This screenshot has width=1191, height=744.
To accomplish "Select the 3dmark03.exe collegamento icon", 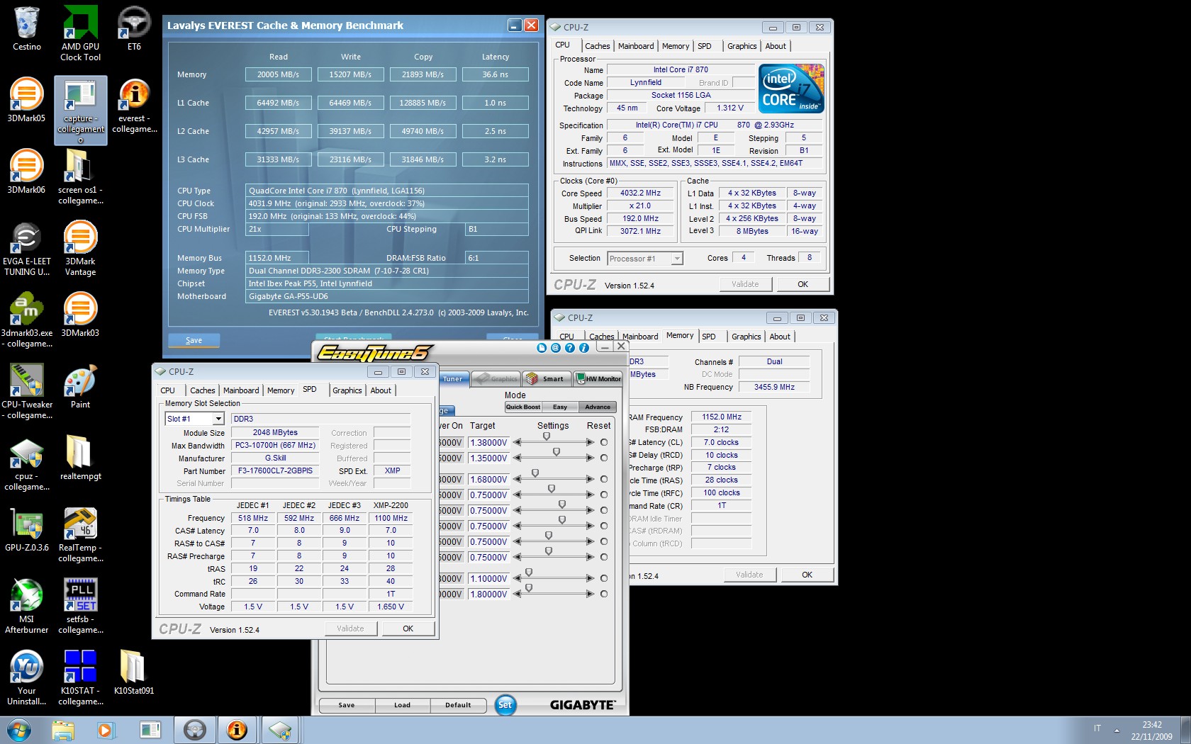I will click(x=27, y=320).
